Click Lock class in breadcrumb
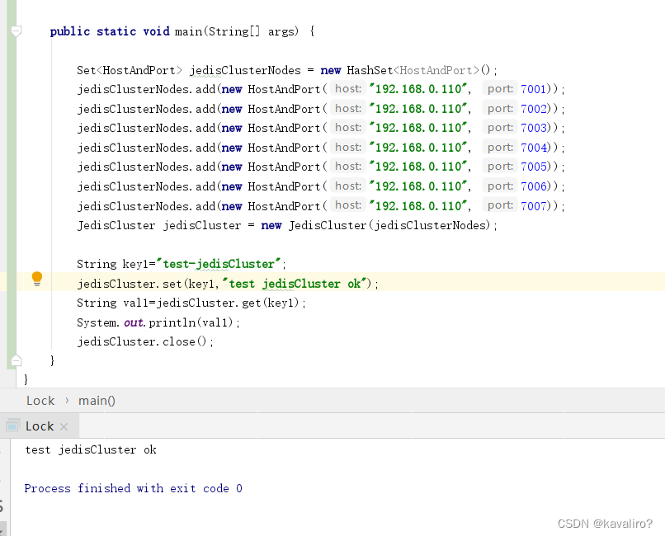This screenshot has height=536, width=665. click(x=40, y=401)
